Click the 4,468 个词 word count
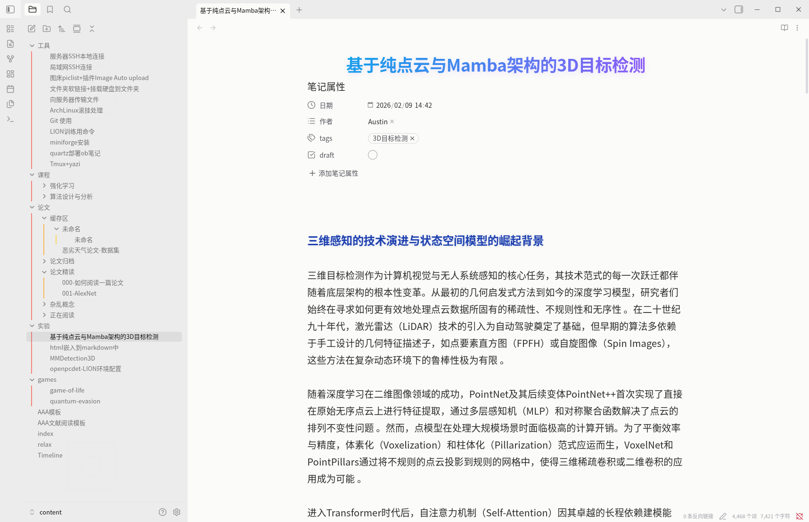Image resolution: width=809 pixels, height=522 pixels. pos(744,516)
